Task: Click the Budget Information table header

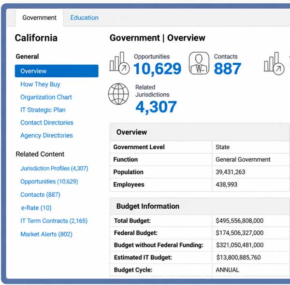Action: (200, 206)
